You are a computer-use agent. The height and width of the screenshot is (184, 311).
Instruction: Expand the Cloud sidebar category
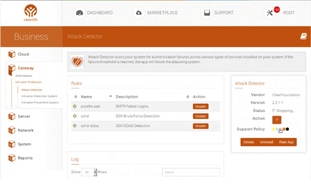[x=23, y=54]
